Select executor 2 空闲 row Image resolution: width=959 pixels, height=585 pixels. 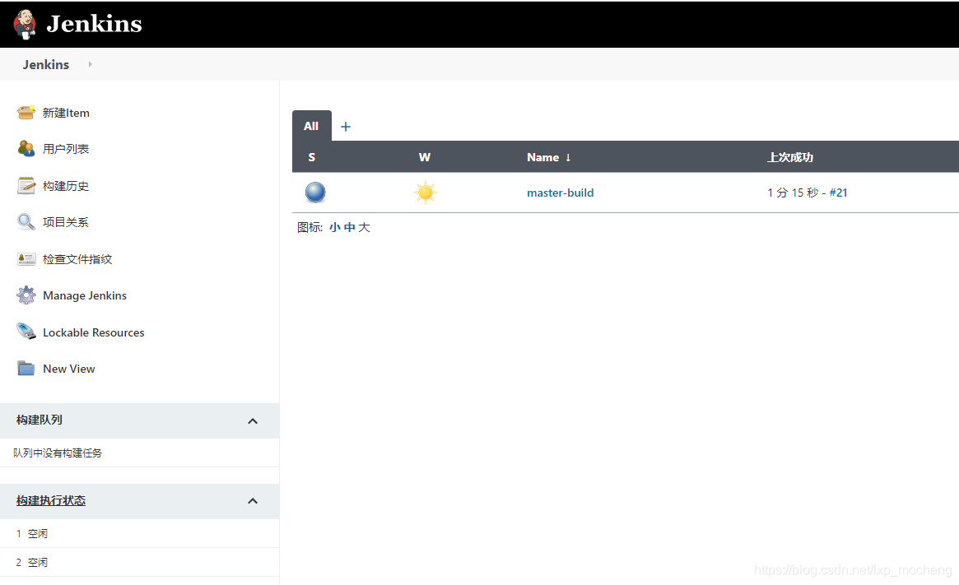pos(139,563)
